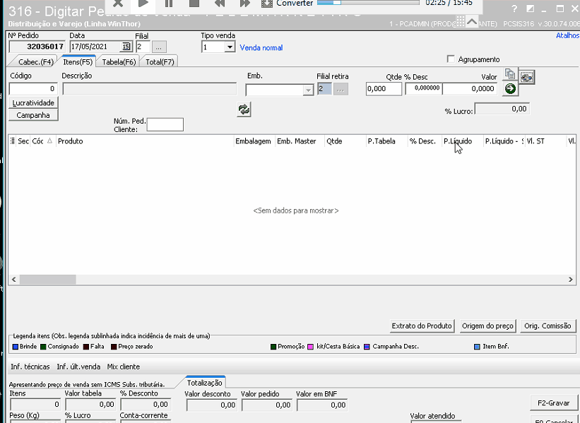
Task: Click the Campanha Desc. purple legend swatch
Action: pyautogui.click(x=367, y=347)
